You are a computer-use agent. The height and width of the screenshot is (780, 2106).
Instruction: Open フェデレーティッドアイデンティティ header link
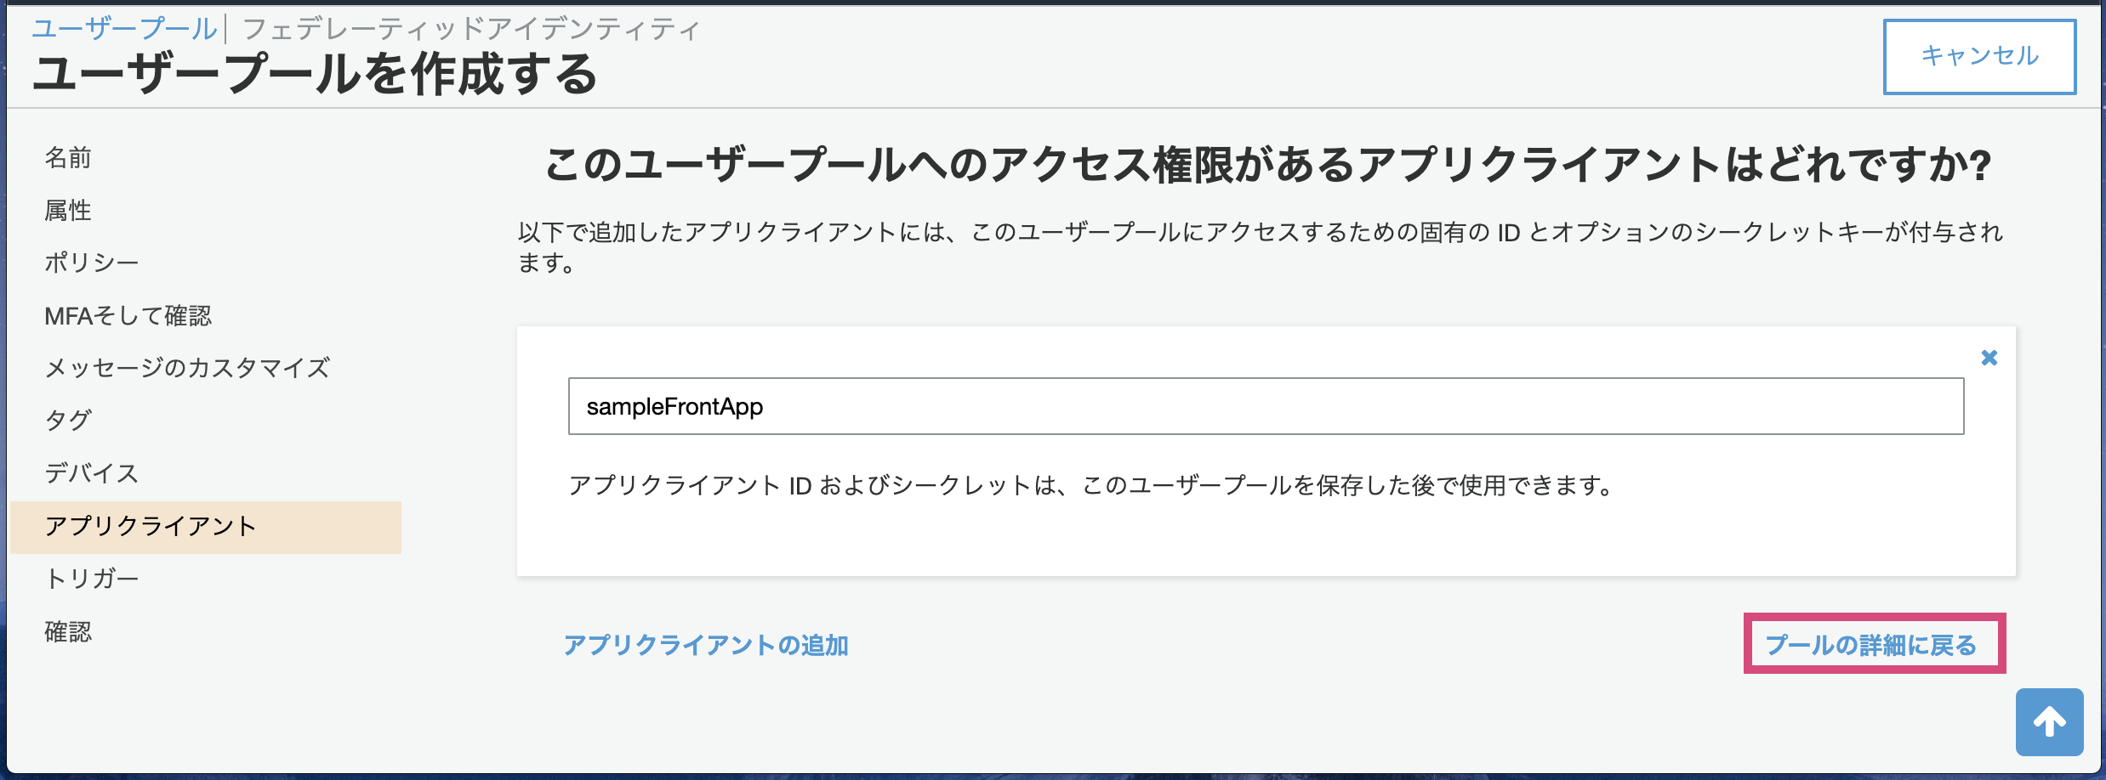pos(472,29)
